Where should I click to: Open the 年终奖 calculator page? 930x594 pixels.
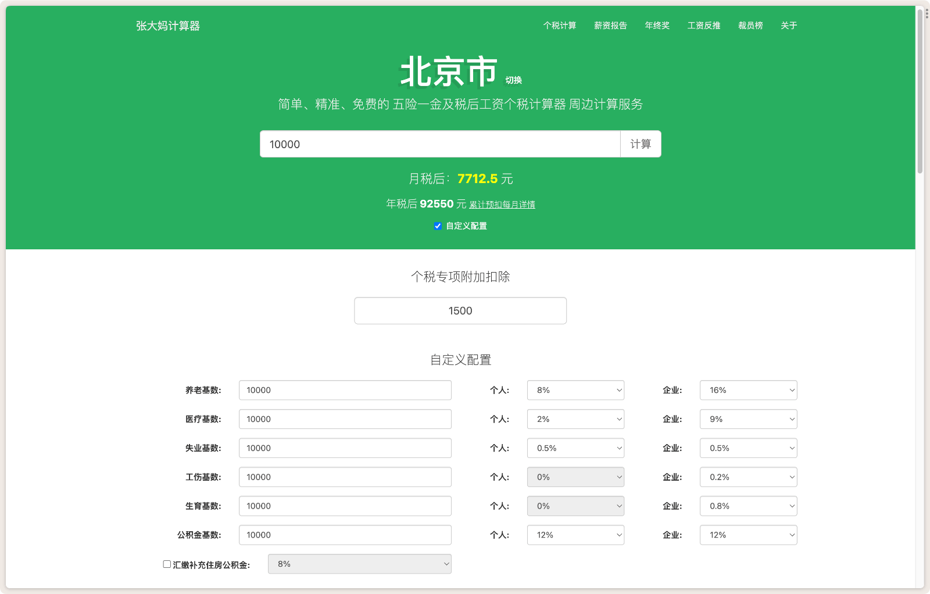(657, 26)
